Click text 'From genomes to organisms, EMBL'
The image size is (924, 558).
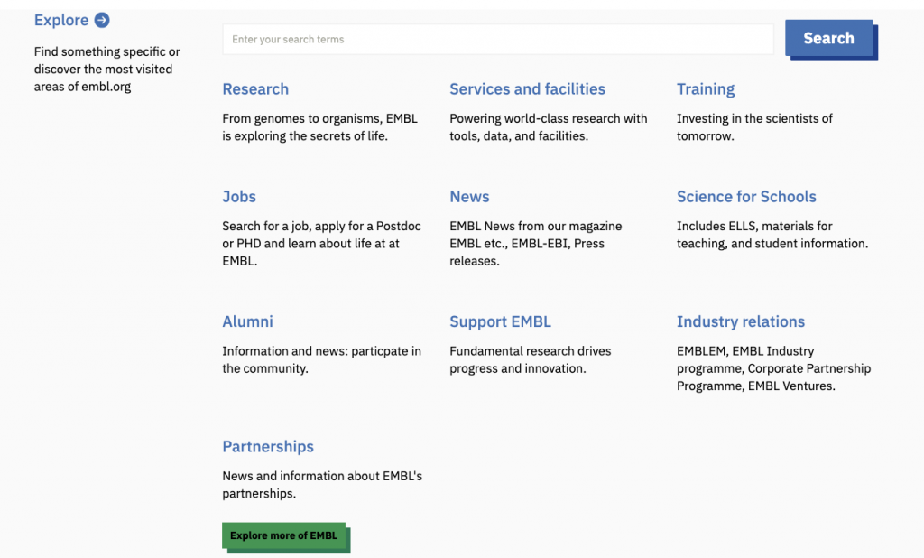pos(320,118)
